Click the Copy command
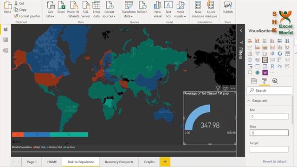297x167 pixels. tap(20, 10)
